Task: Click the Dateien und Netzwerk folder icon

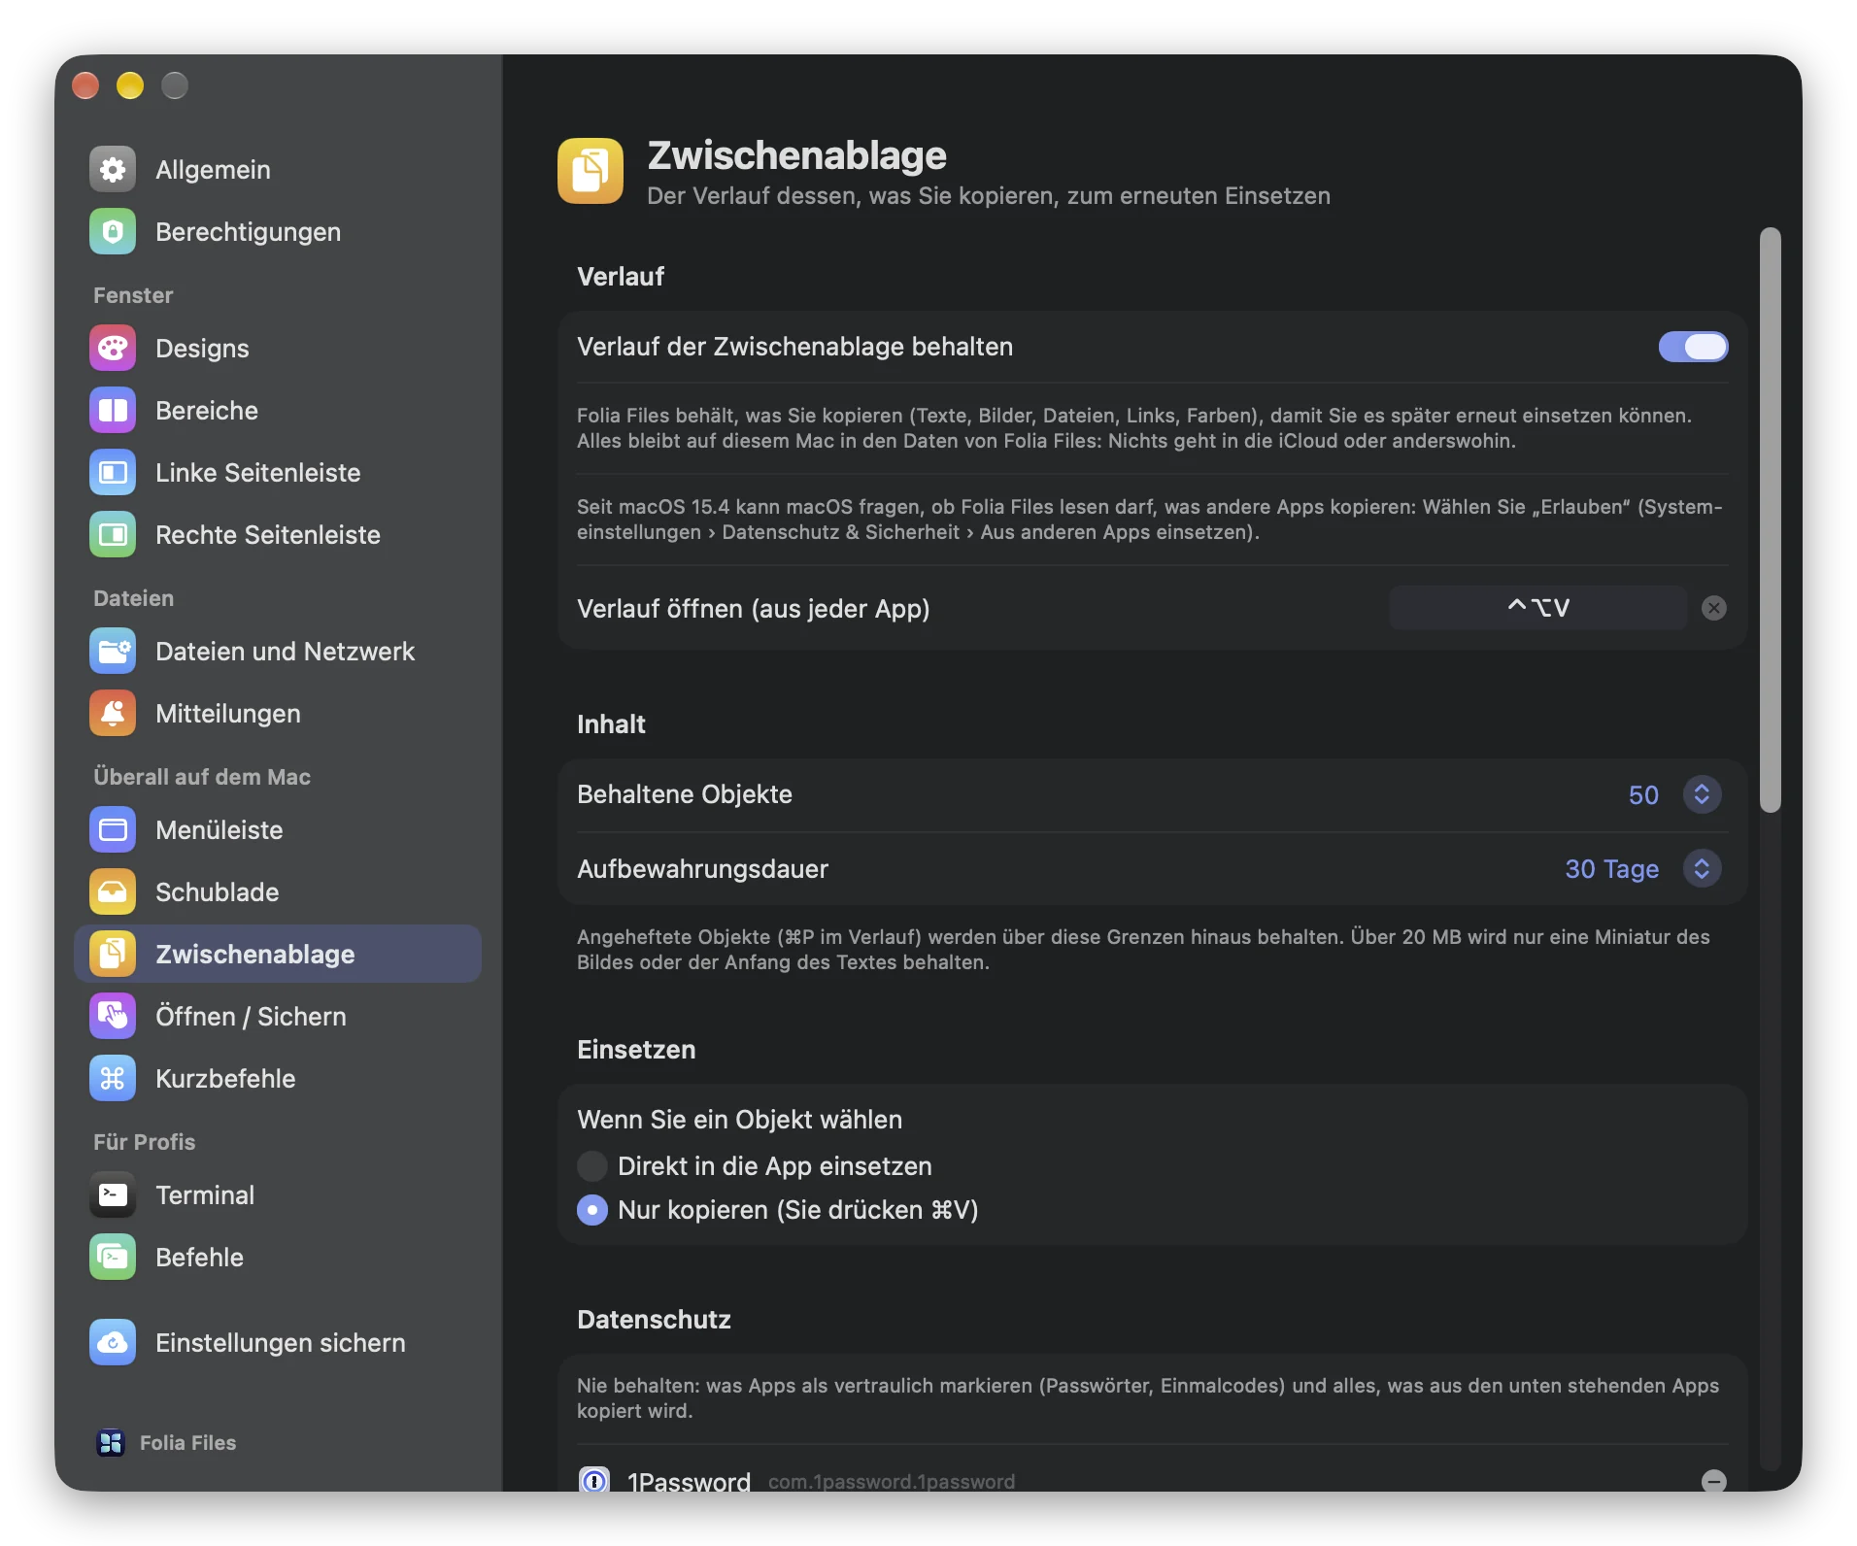Action: tap(113, 652)
